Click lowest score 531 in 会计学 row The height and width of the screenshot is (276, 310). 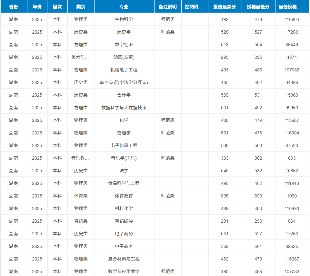(x=258, y=95)
